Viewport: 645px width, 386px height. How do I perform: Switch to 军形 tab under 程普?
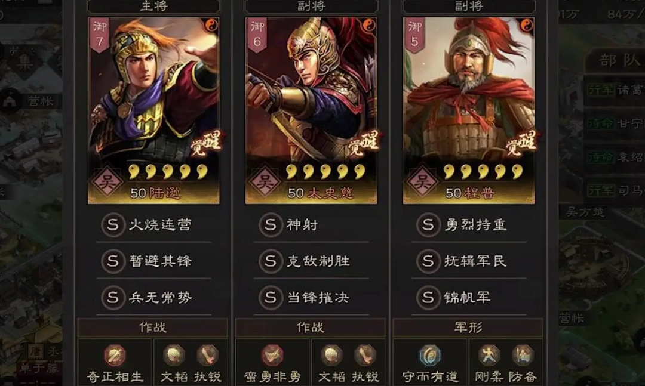pos(468,328)
